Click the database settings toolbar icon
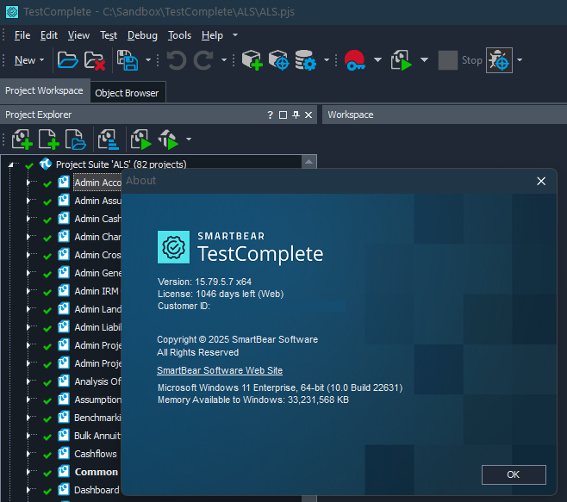Screen dimensions: 567x502 coord(305,60)
